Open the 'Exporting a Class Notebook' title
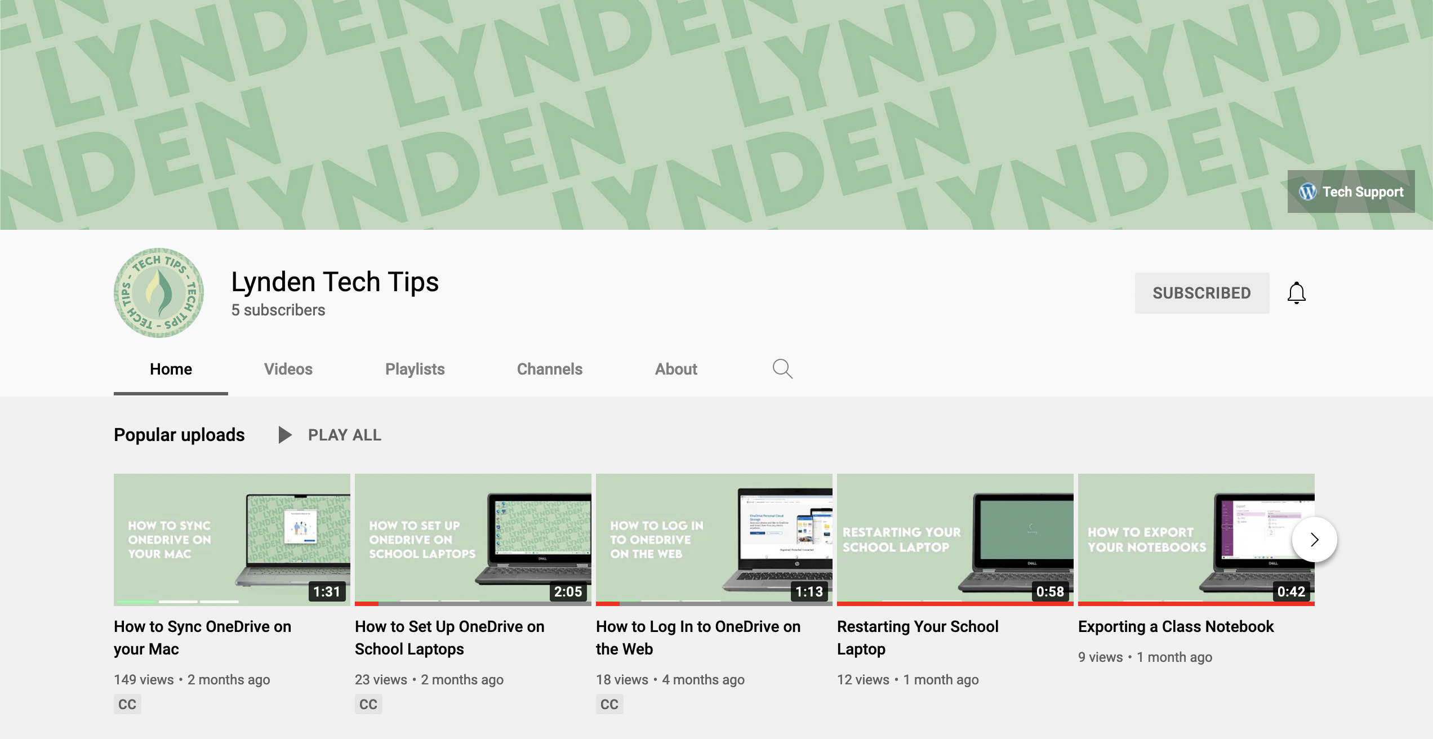This screenshot has width=1433, height=739. tap(1176, 626)
